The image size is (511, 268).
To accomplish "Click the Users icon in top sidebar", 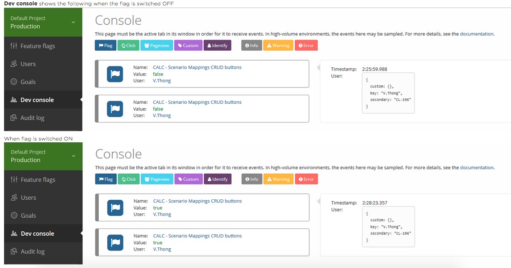I will coord(13,64).
